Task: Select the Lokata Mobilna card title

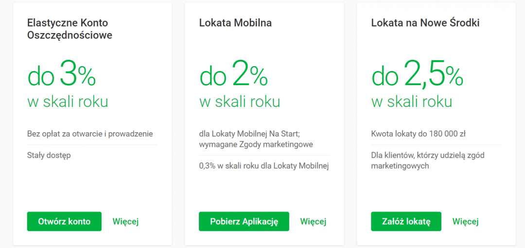Action: coord(235,23)
